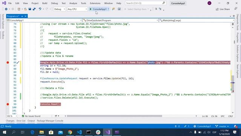Open Slack from the taskbar
The image size is (241, 136).
[x=98, y=132]
